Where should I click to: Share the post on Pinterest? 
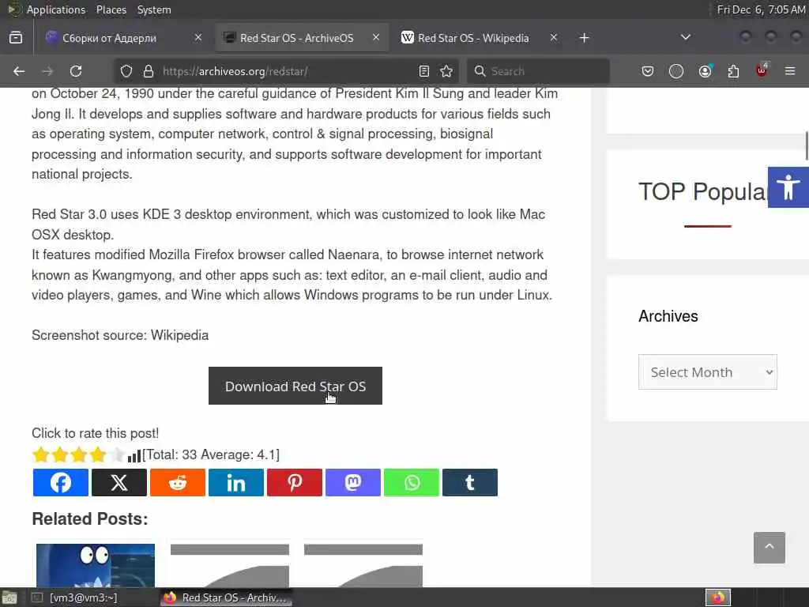pyautogui.click(x=295, y=483)
